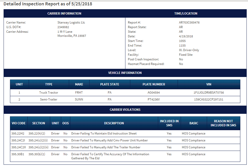Click the DESCRIPTION column header
248x167 pixels.
[x=114, y=123]
